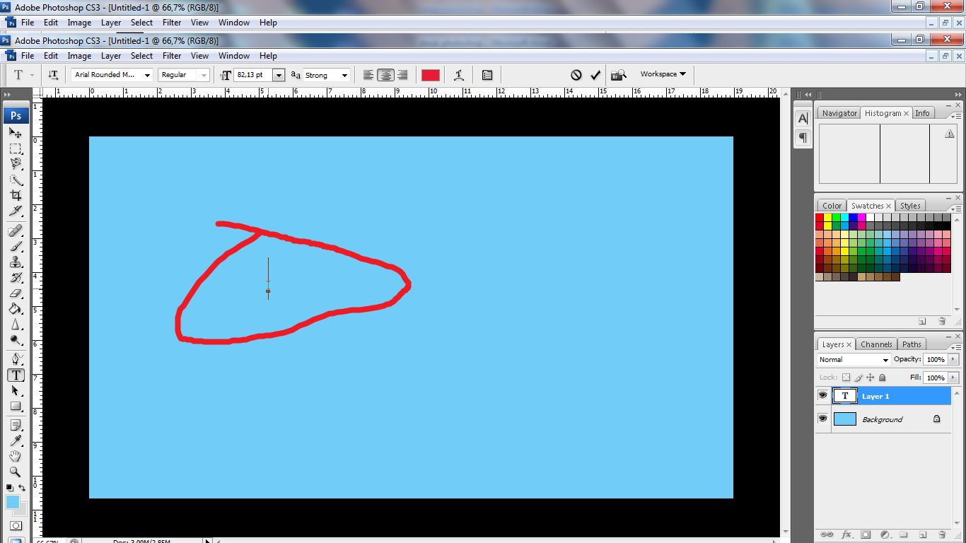This screenshot has height=543, width=966.
Task: Open the Workspace button menu
Action: [663, 74]
